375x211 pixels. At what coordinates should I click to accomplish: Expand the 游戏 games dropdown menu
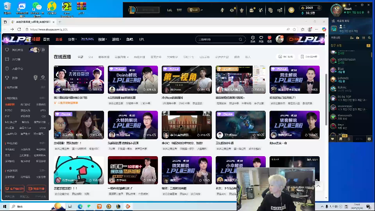pyautogui.click(x=116, y=39)
